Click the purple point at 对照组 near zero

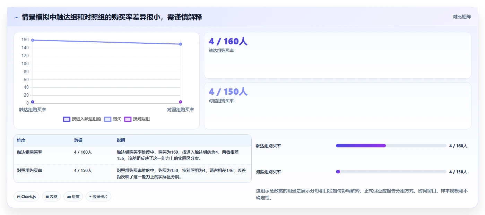(181, 102)
